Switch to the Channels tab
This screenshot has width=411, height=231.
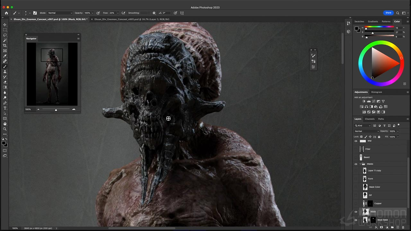[370, 119]
